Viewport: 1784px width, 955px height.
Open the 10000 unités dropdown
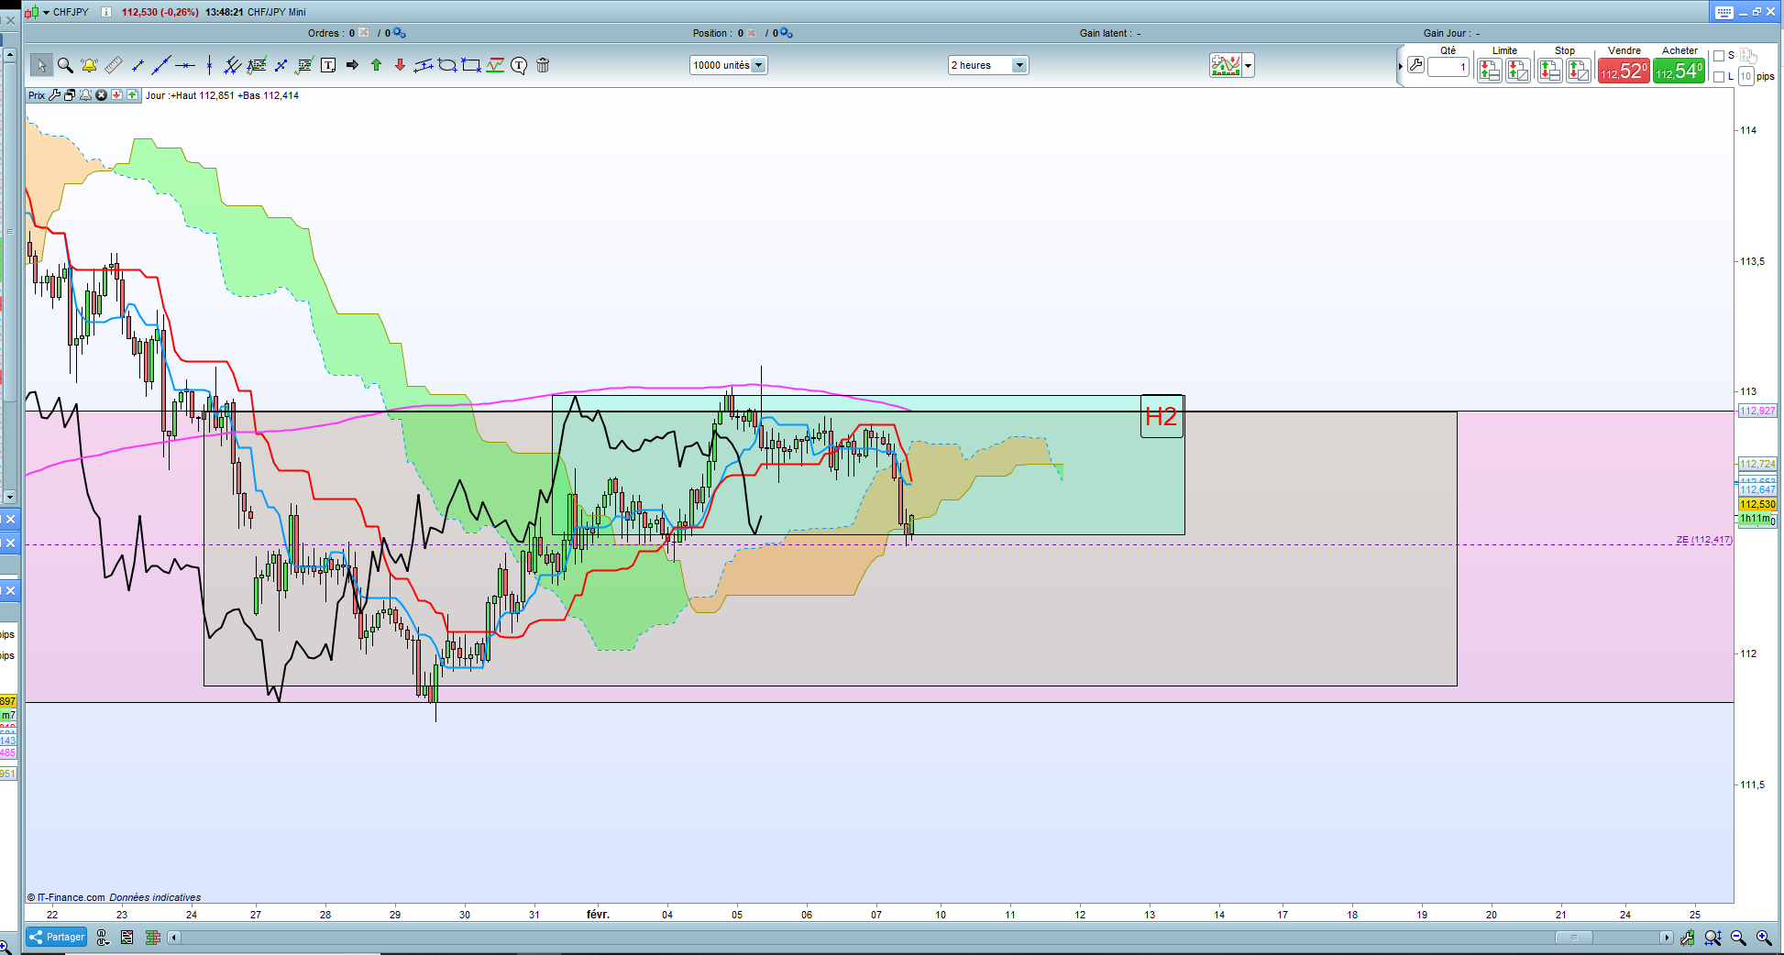pos(729,65)
